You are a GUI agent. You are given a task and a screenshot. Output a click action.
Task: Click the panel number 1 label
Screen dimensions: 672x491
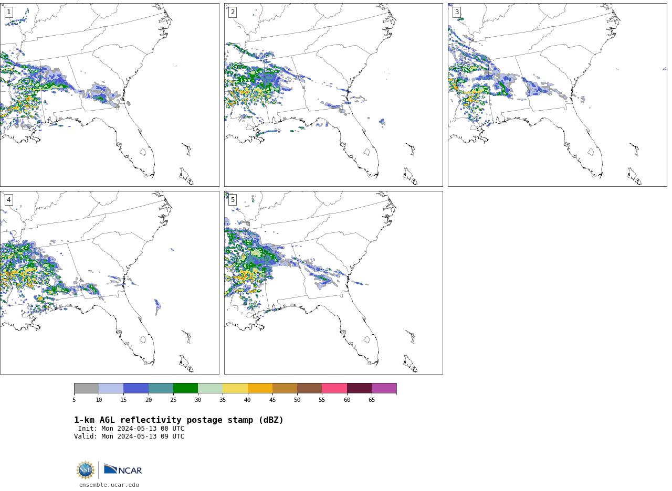coord(8,12)
